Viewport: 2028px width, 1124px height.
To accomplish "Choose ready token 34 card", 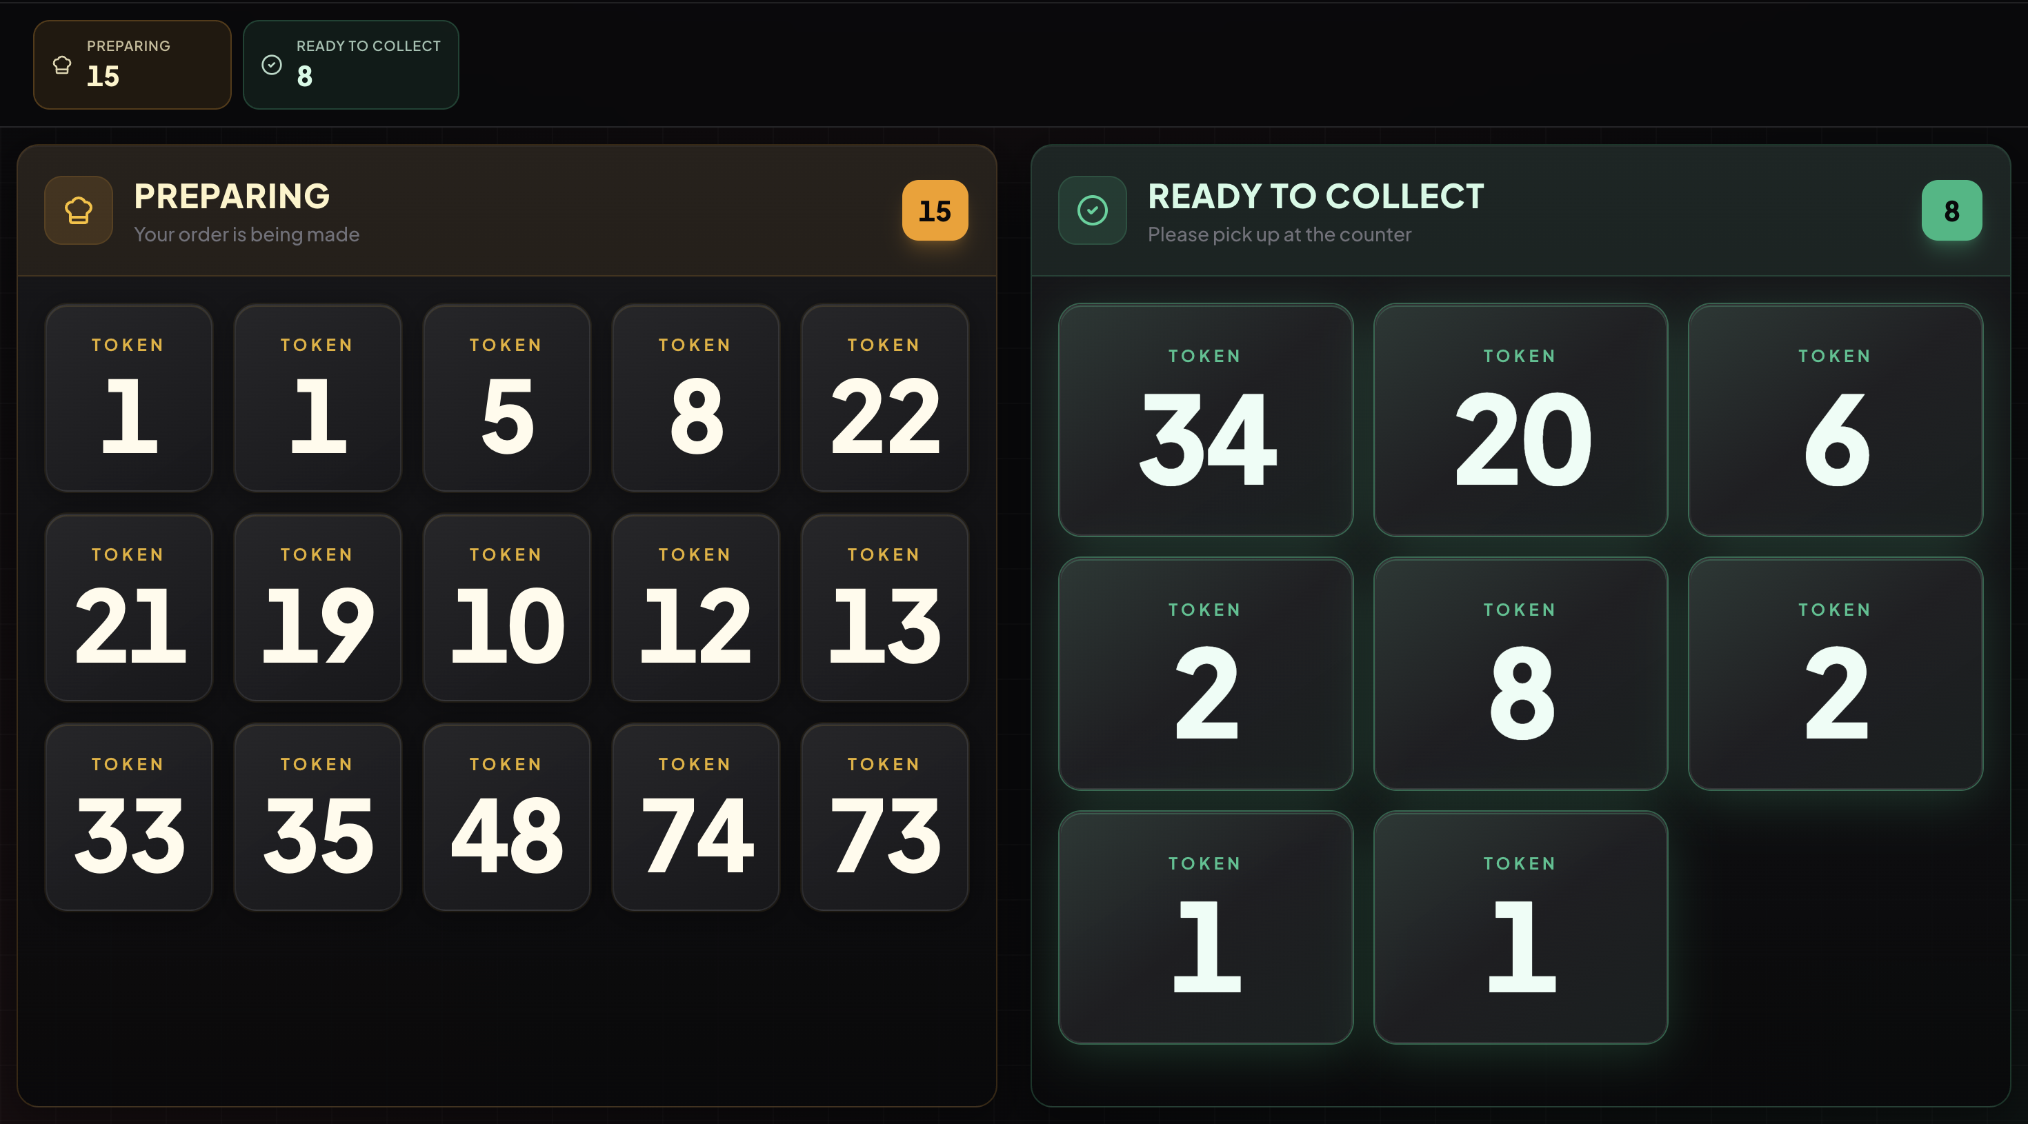I will (x=1205, y=421).
